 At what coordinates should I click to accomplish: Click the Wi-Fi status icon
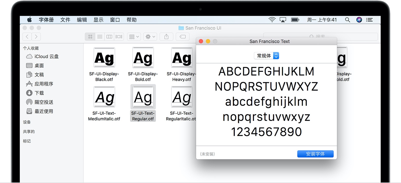pyautogui.click(x=272, y=19)
